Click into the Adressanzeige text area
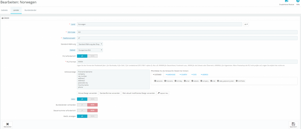Image resolution: width=301 pixels, height=129 pixels. coord(113,79)
